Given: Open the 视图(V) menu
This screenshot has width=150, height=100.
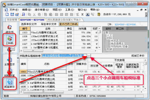Looking at the screenshot, I should (57, 10).
